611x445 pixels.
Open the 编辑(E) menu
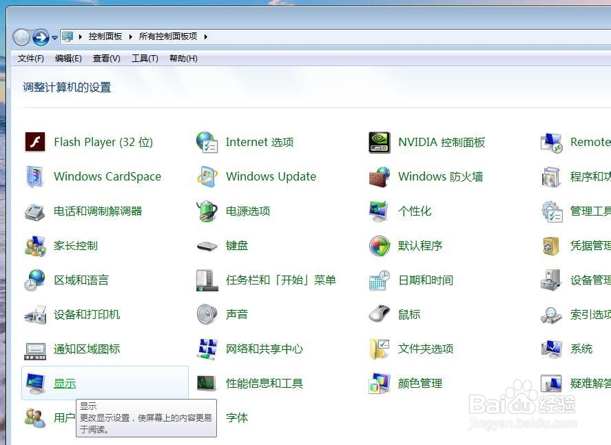(x=68, y=59)
